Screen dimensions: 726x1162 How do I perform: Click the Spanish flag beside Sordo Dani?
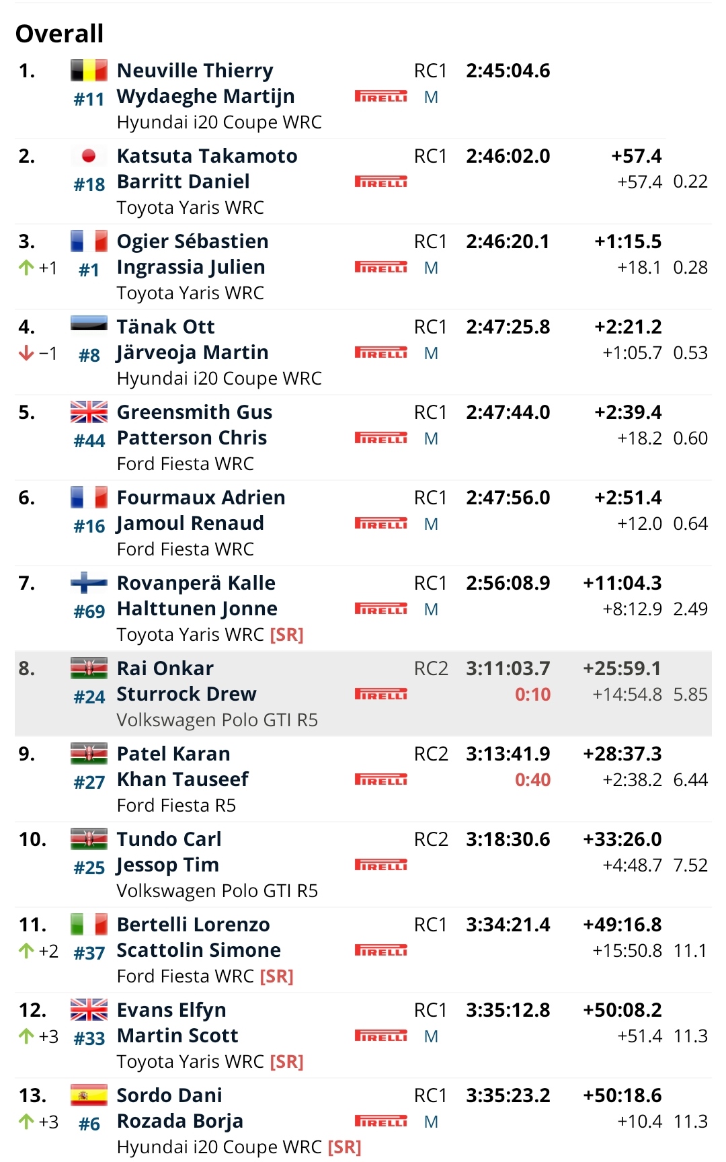89,1095
